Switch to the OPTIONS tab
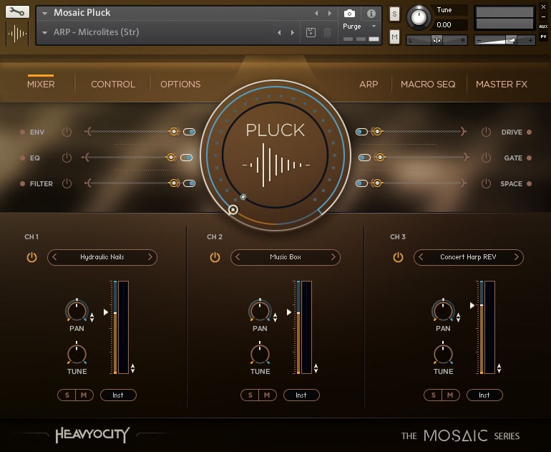Screen dimensions: 551x452 180,85
